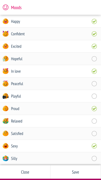Enable the Hopeful mood checkbox
The image size is (101, 180).
click(x=94, y=59)
